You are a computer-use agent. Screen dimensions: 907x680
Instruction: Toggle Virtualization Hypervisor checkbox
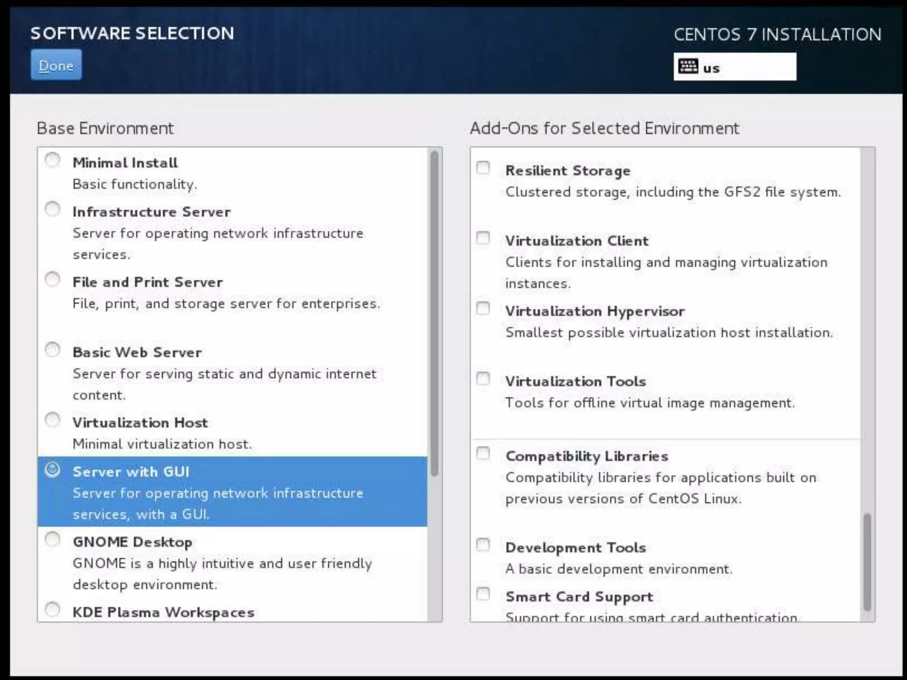click(483, 308)
